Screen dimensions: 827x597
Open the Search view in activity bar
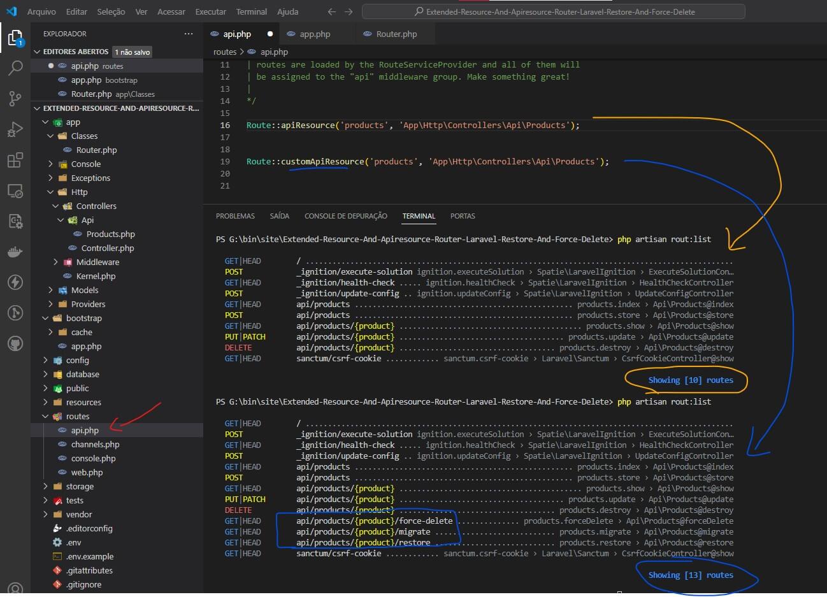pyautogui.click(x=15, y=68)
